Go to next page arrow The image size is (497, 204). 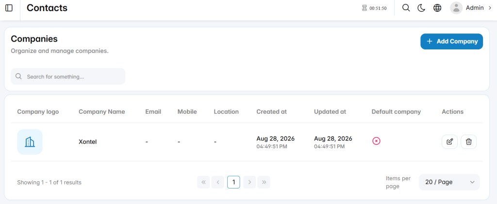(249, 182)
